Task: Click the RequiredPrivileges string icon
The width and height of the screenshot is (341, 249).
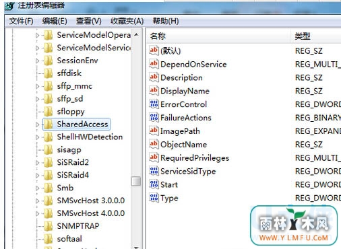Action: 154,157
